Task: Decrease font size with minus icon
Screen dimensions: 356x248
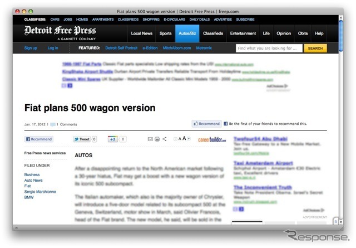Action: tap(175, 139)
